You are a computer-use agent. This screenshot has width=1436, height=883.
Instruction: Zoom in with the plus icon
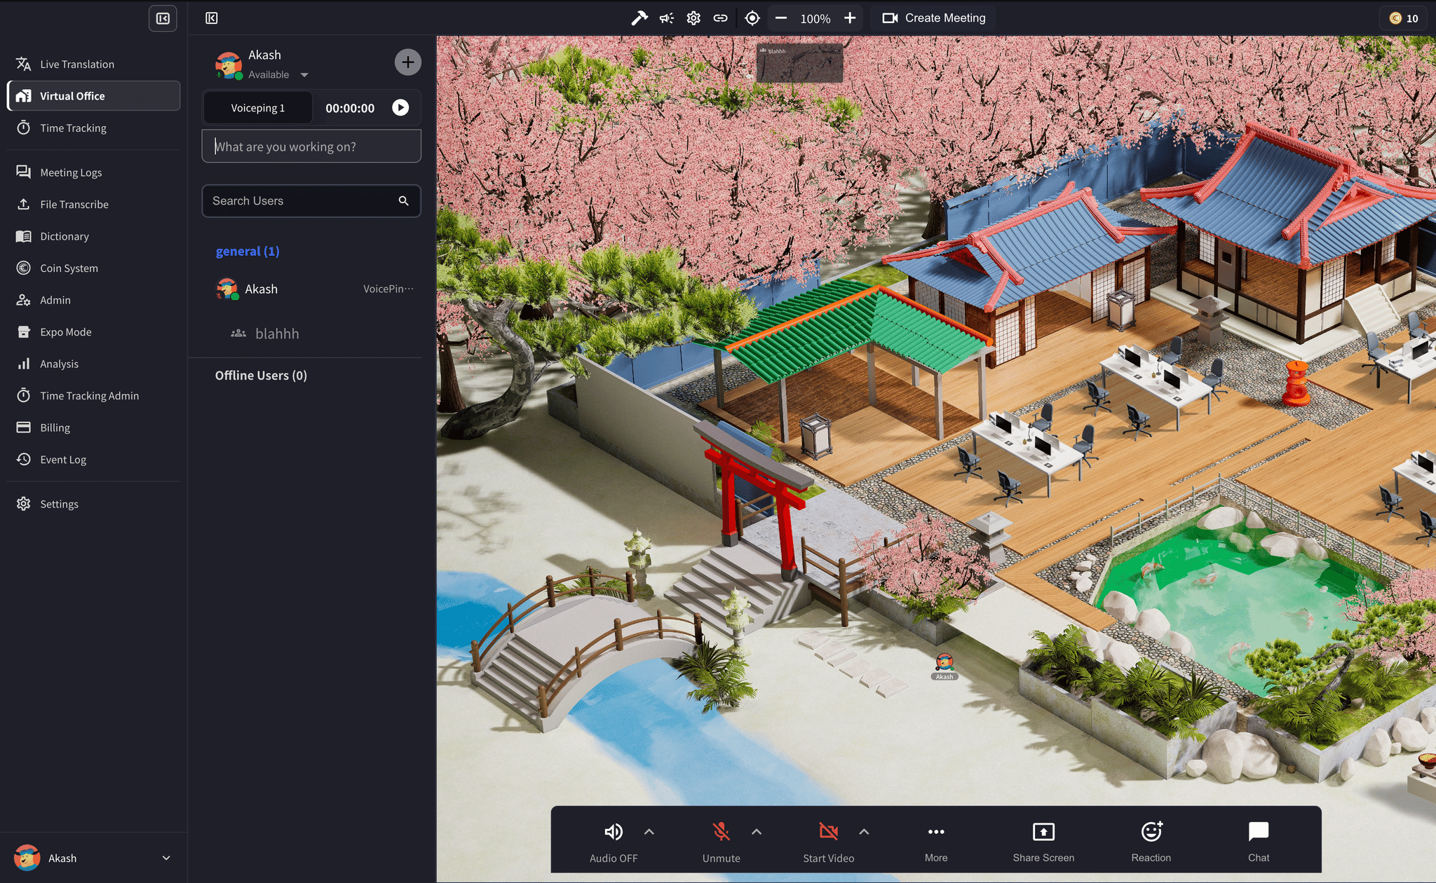850,18
